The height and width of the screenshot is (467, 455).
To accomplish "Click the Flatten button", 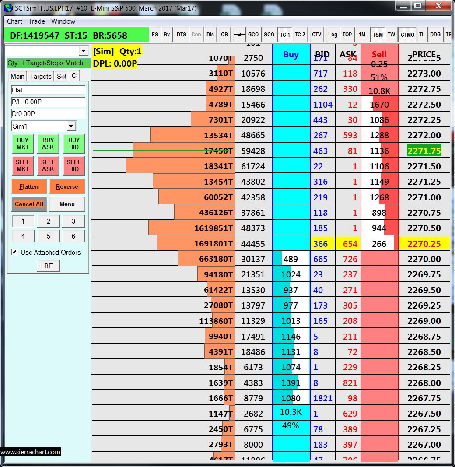I will (x=29, y=187).
